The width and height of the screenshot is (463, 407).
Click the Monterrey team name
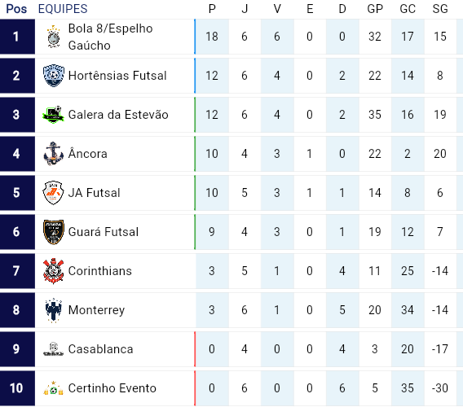click(96, 310)
